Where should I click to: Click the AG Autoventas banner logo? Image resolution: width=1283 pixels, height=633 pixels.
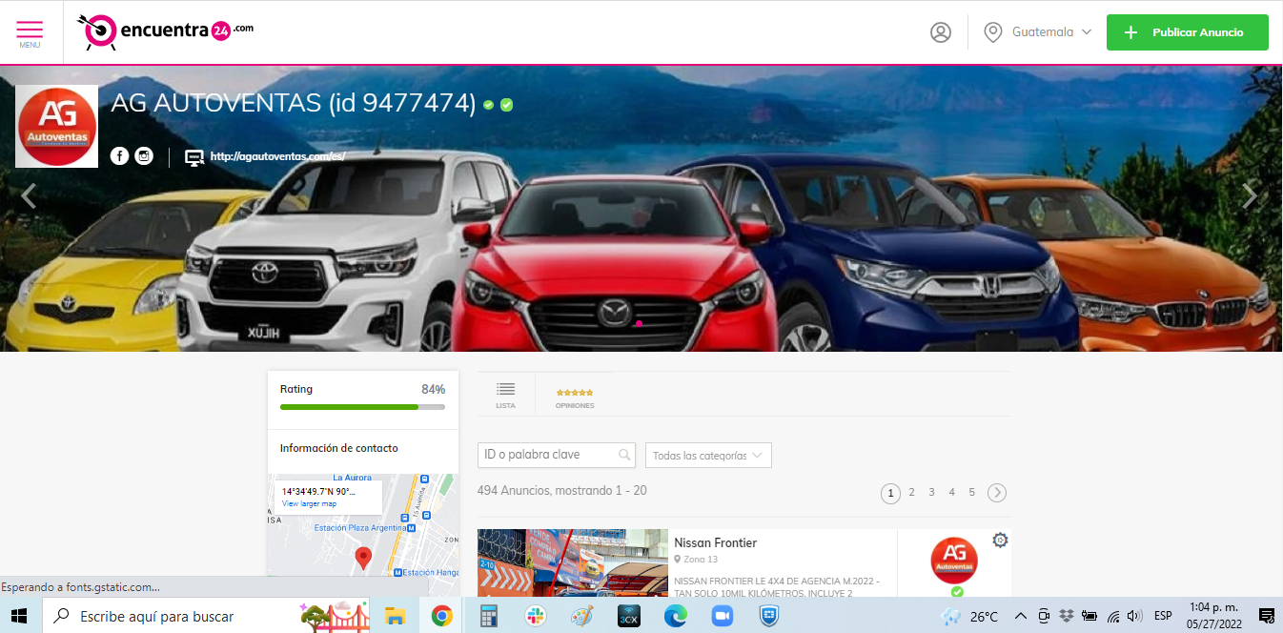[57, 127]
